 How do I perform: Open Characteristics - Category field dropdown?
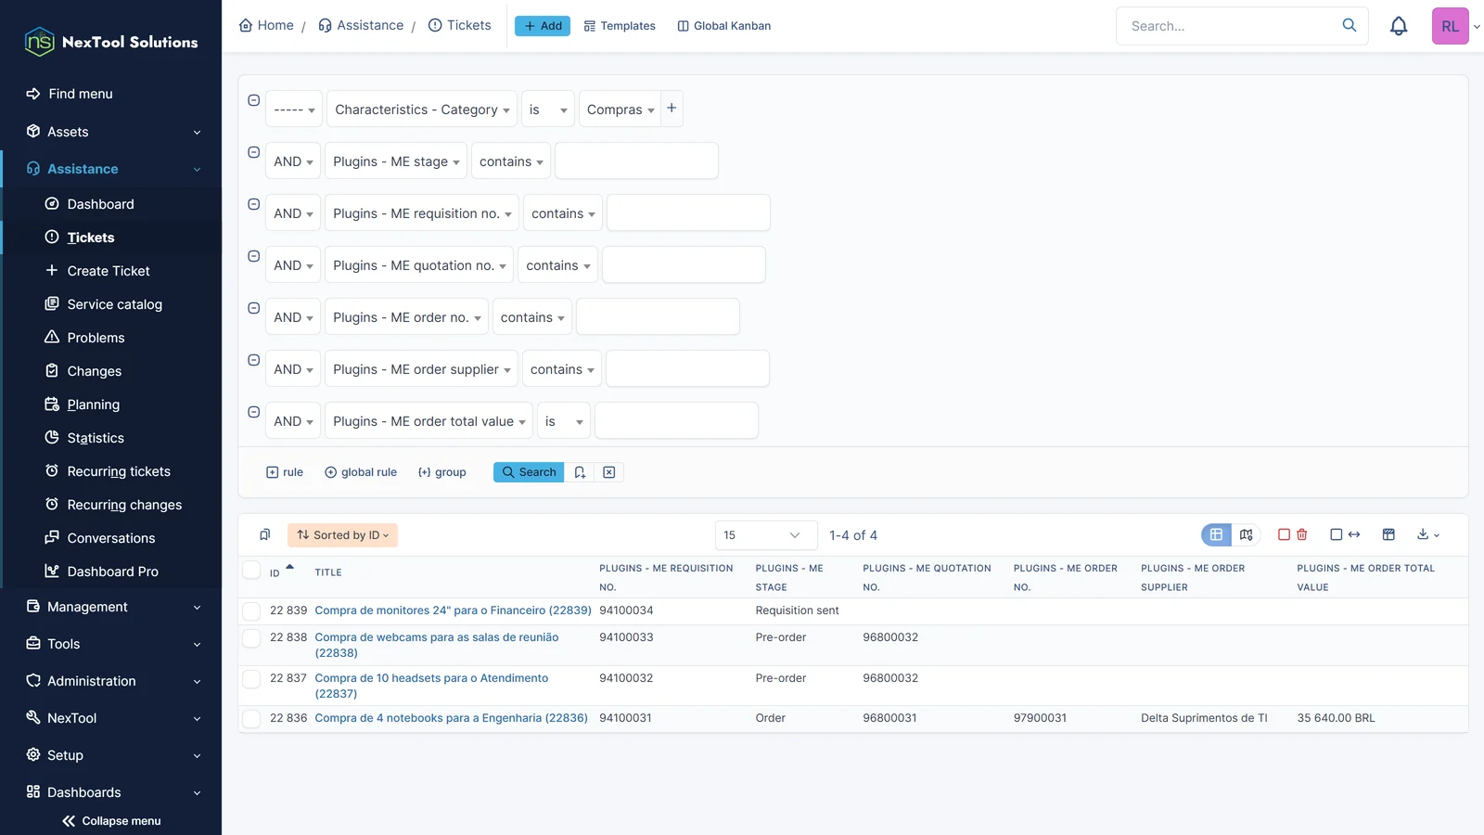tap(422, 109)
